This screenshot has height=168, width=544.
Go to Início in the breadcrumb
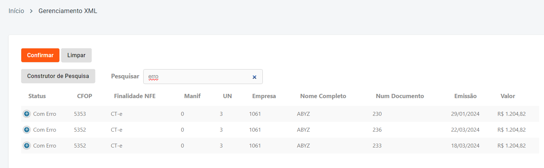16,11
